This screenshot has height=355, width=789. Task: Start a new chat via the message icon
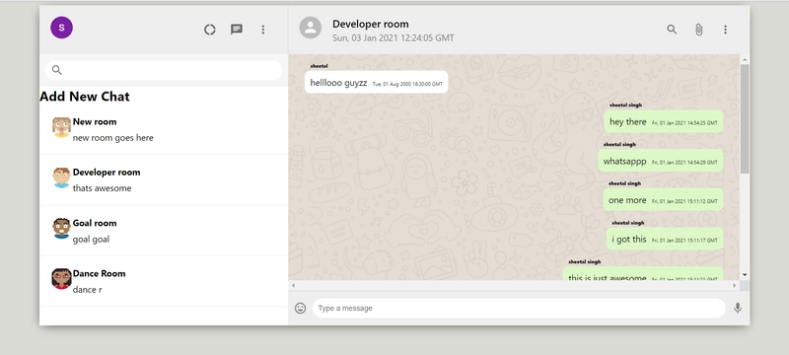[x=237, y=30]
